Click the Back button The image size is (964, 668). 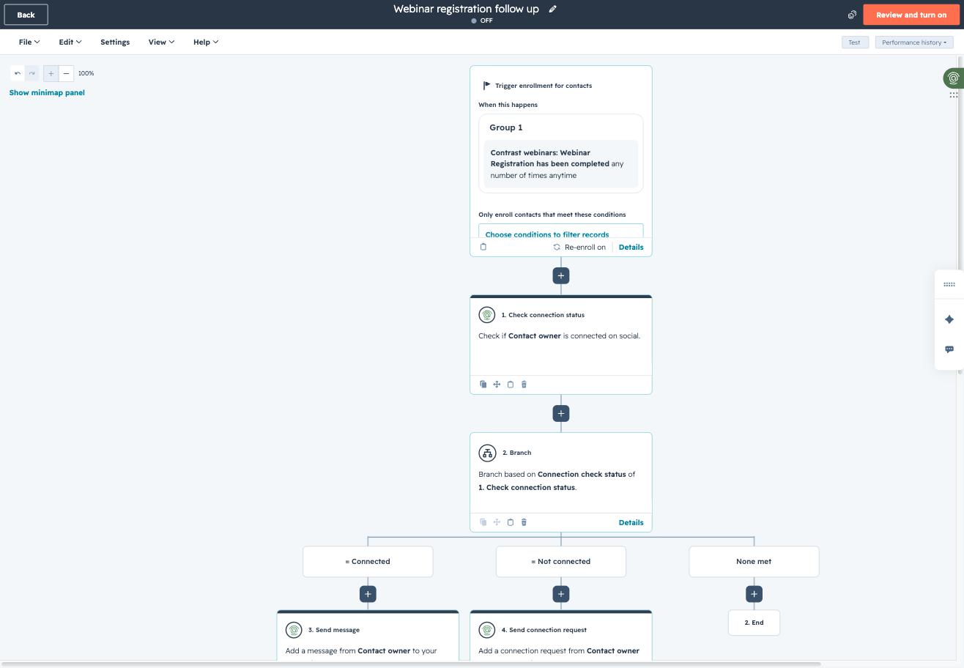tap(26, 15)
